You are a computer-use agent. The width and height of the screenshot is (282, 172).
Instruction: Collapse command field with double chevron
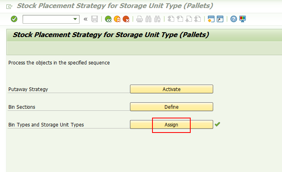click(x=85, y=19)
